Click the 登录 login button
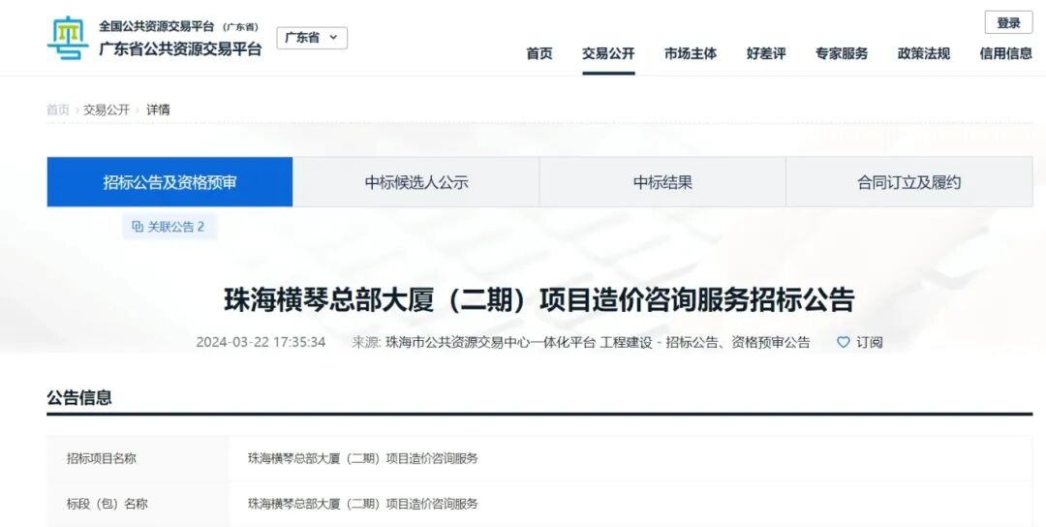Viewport: 1046px width, 527px height. pos(1008,22)
